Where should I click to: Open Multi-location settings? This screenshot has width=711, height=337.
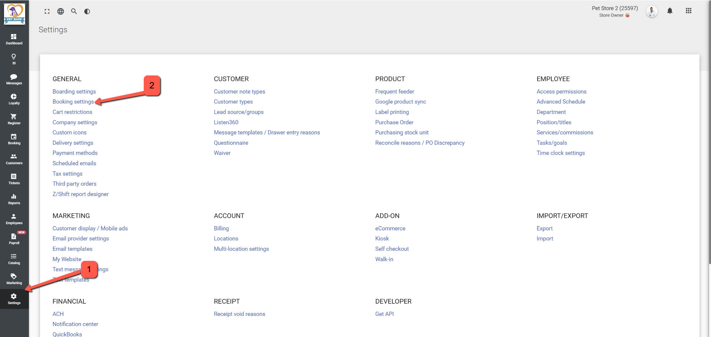tap(241, 249)
